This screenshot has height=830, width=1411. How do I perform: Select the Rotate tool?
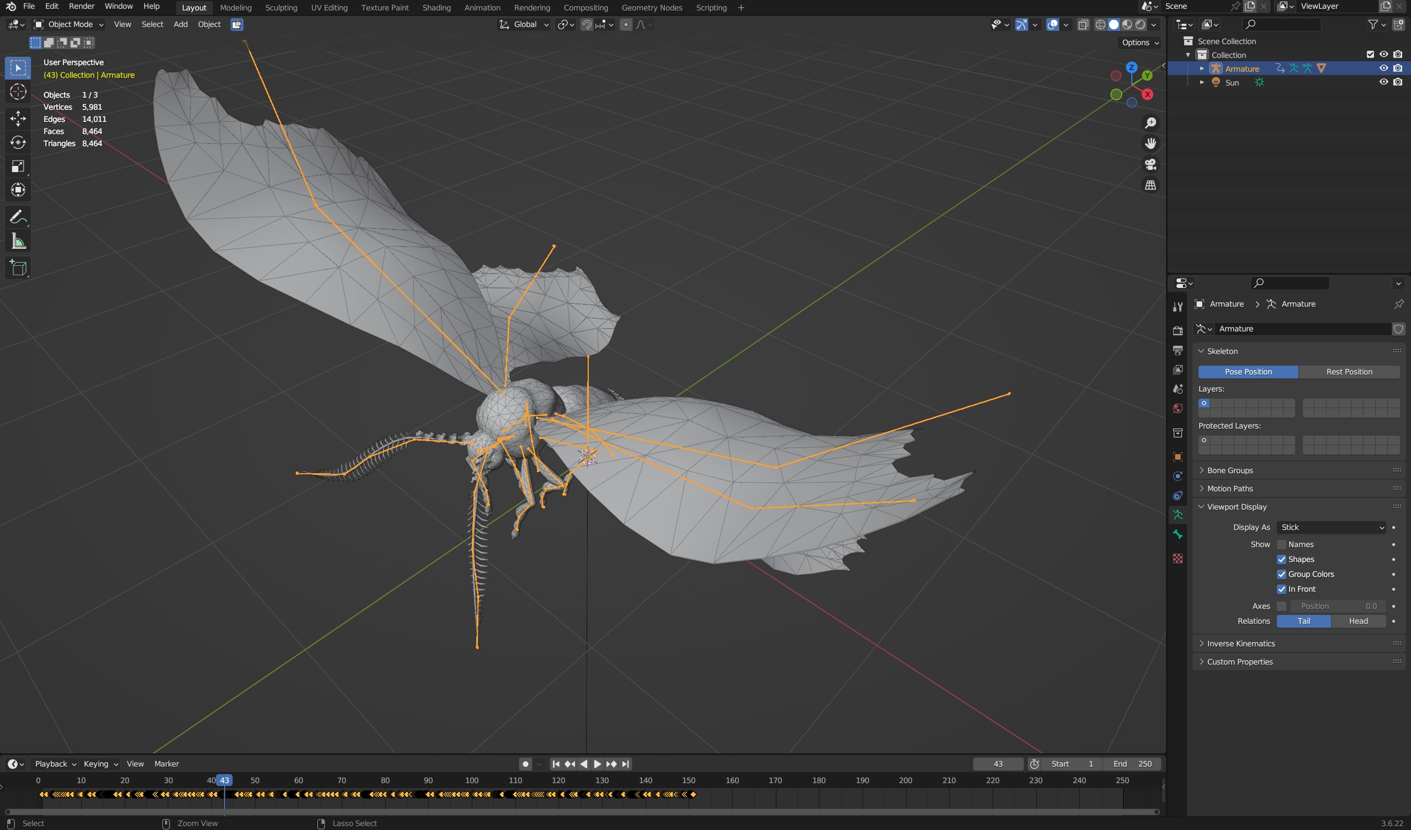coord(18,142)
